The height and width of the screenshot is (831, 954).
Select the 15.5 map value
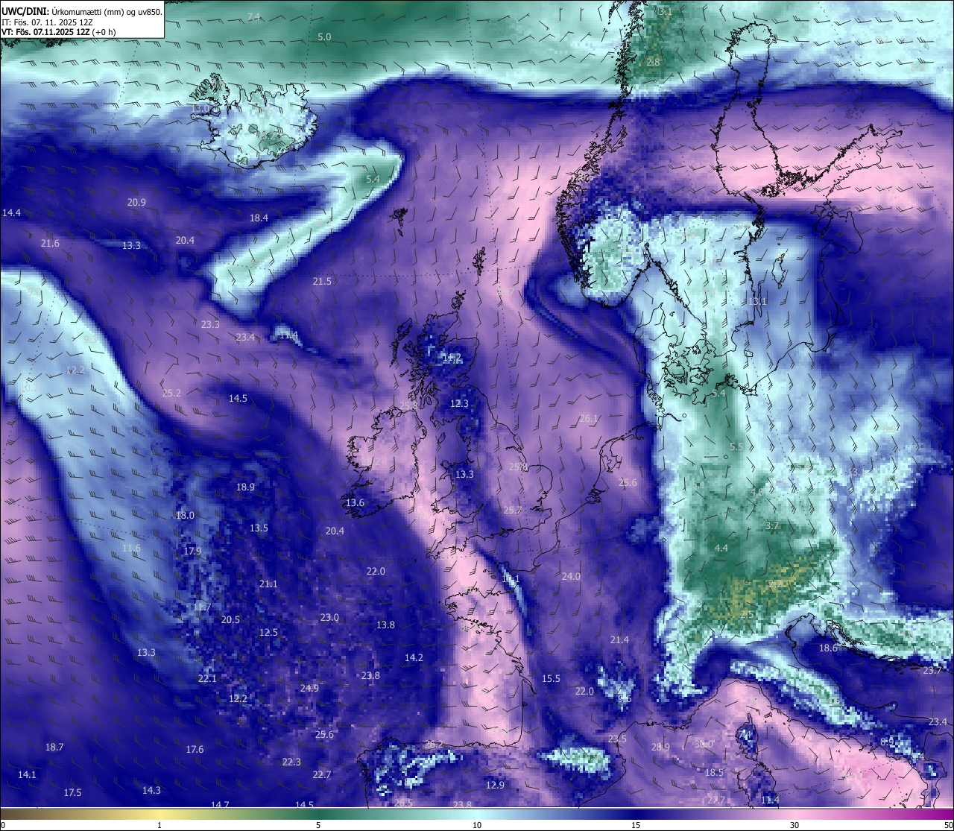pos(551,678)
